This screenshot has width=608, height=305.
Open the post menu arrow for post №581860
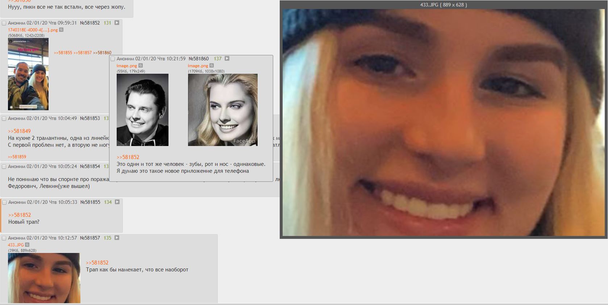(227, 59)
